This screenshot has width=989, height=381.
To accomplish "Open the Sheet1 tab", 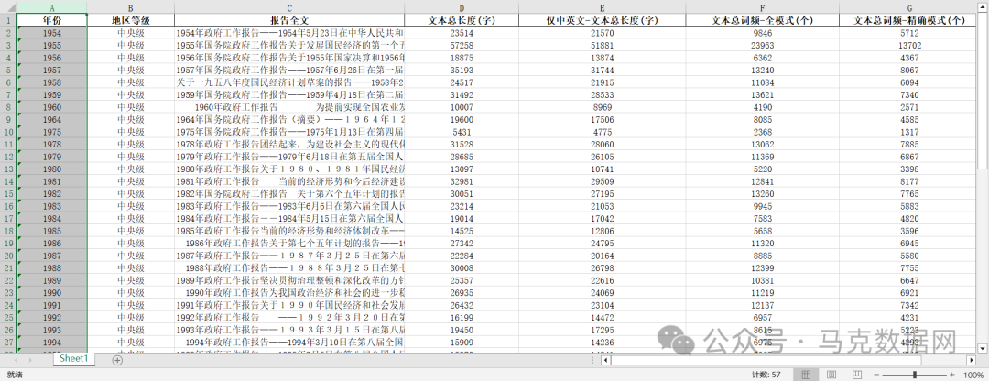I will click(74, 358).
